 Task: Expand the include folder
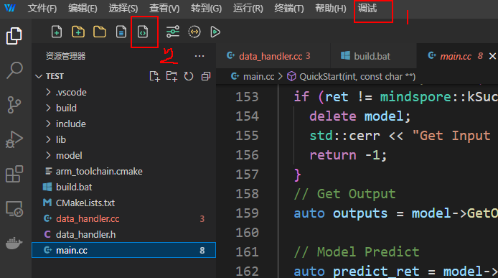point(48,124)
